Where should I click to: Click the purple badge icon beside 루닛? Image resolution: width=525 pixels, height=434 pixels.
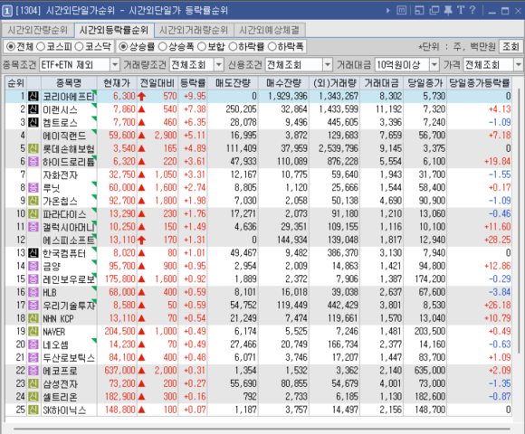(x=33, y=188)
